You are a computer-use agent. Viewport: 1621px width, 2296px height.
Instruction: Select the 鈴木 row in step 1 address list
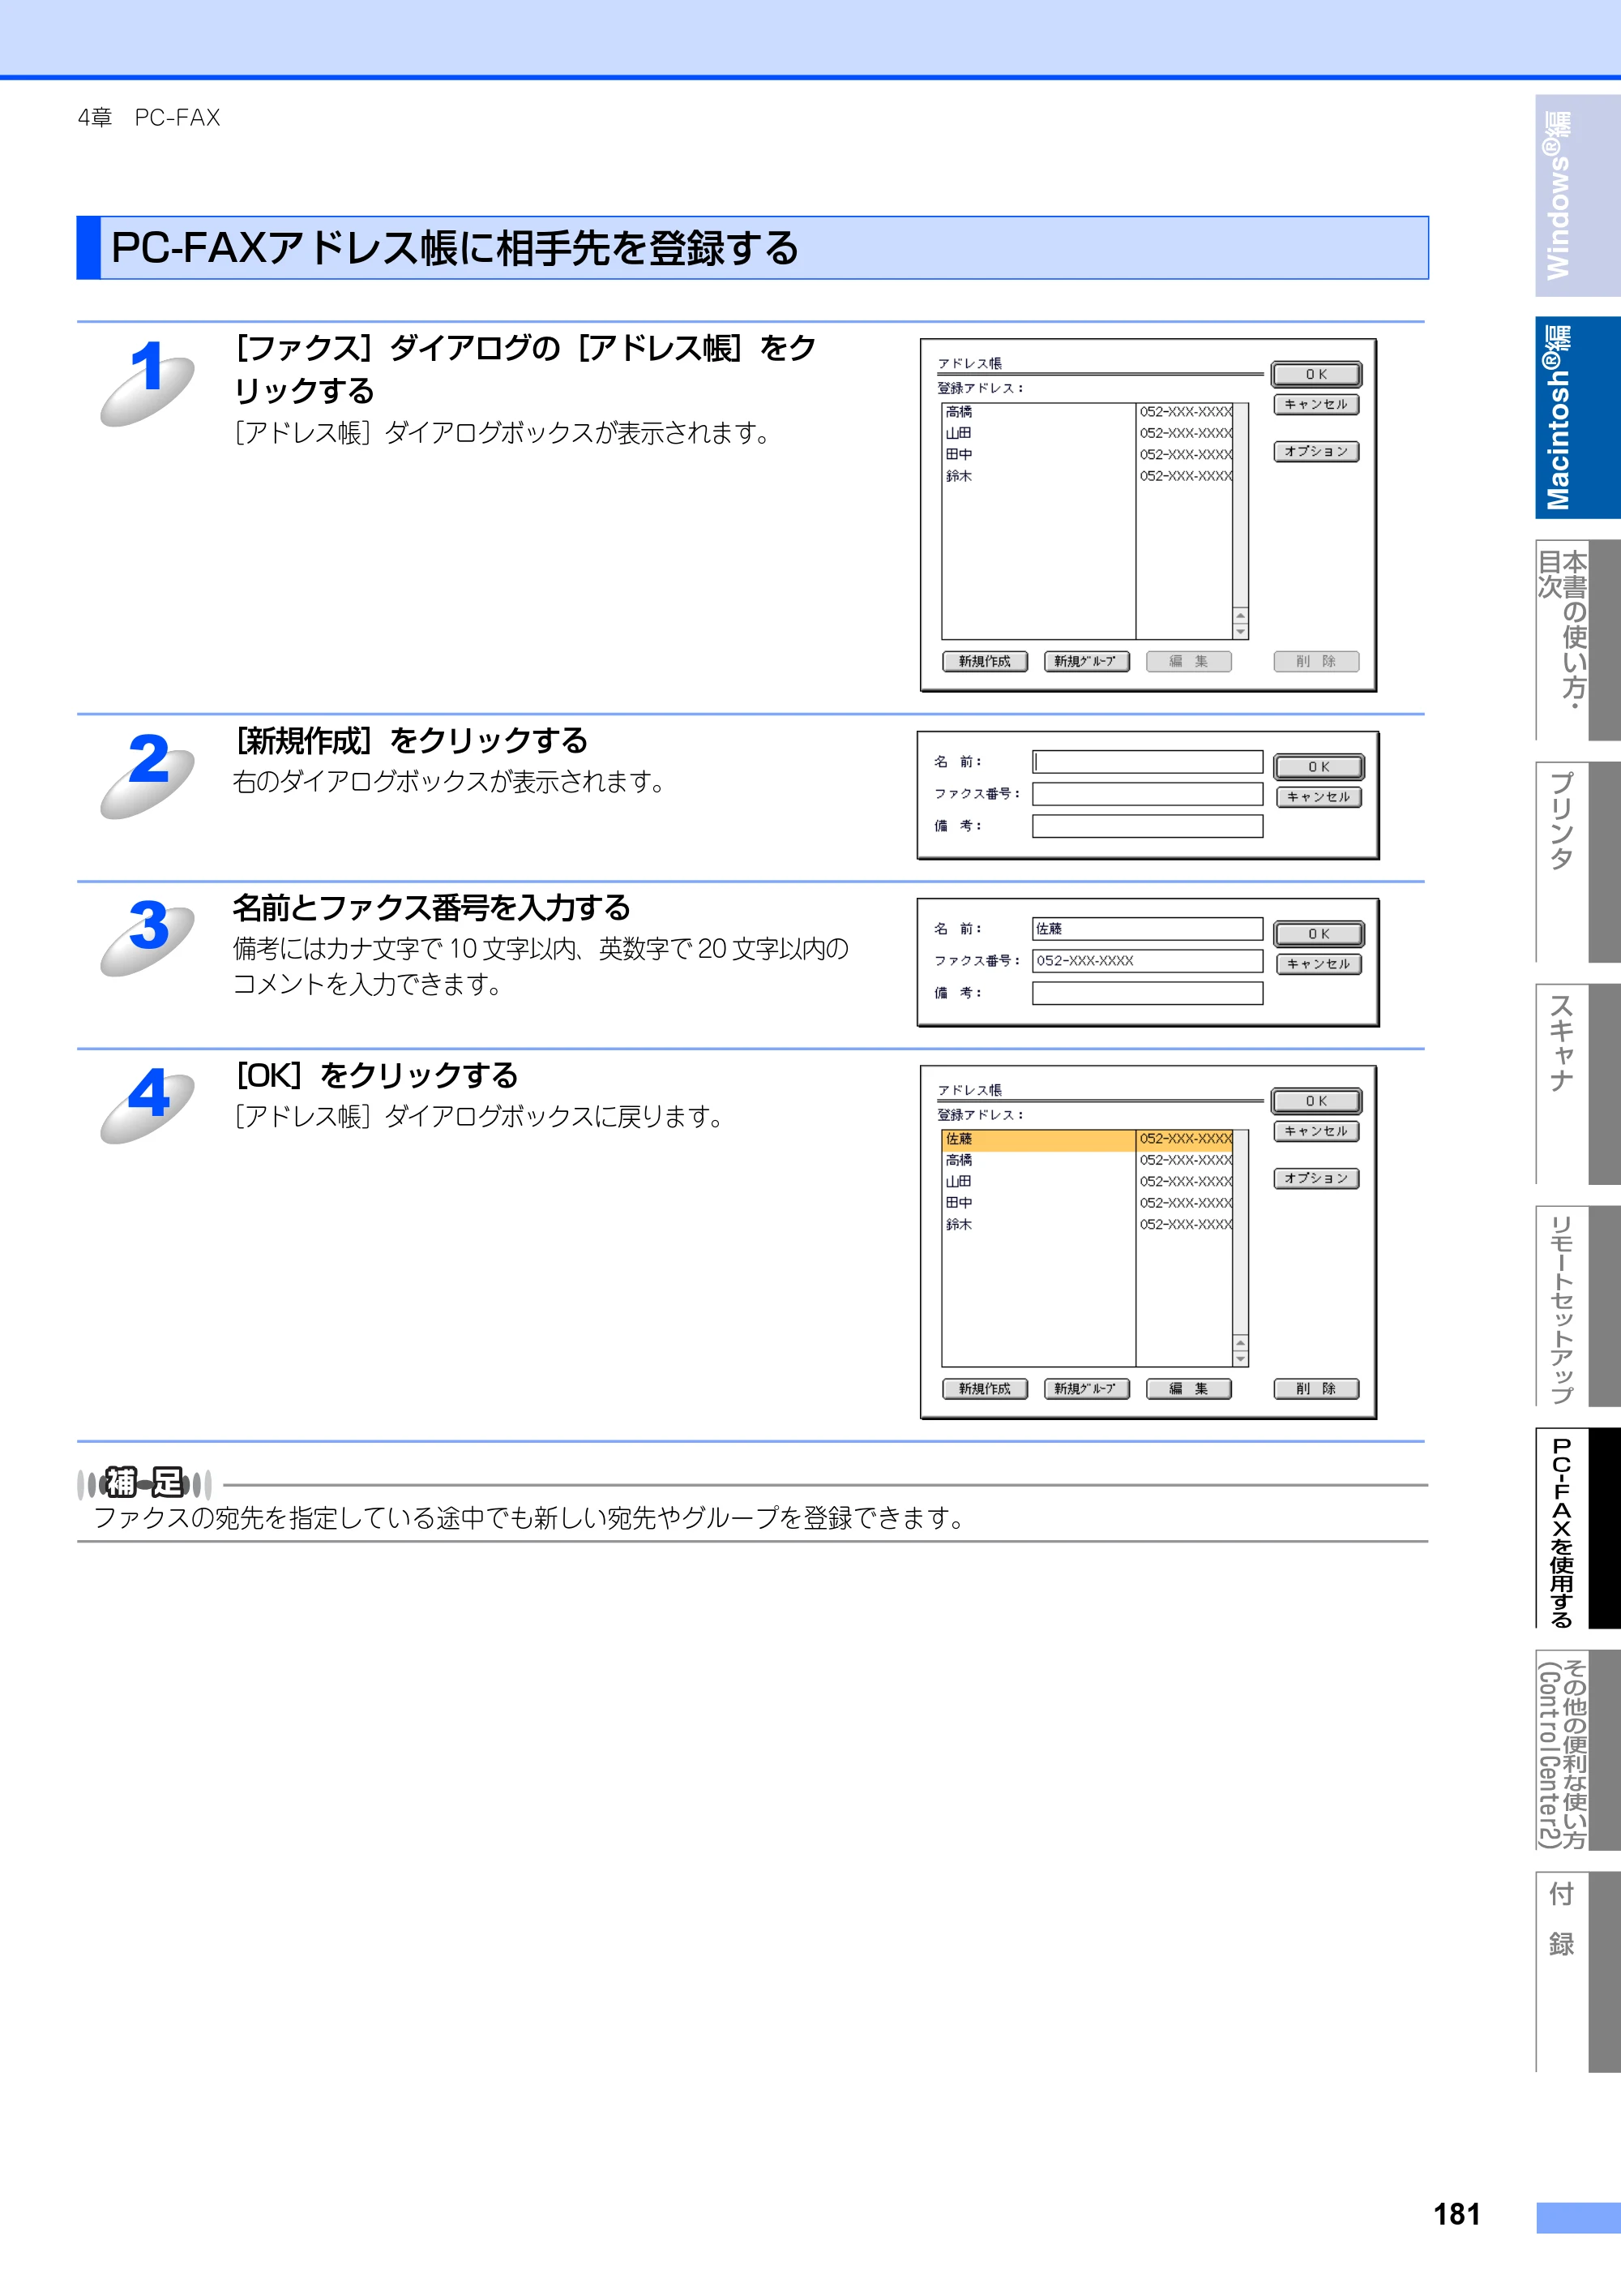[x=1088, y=476]
